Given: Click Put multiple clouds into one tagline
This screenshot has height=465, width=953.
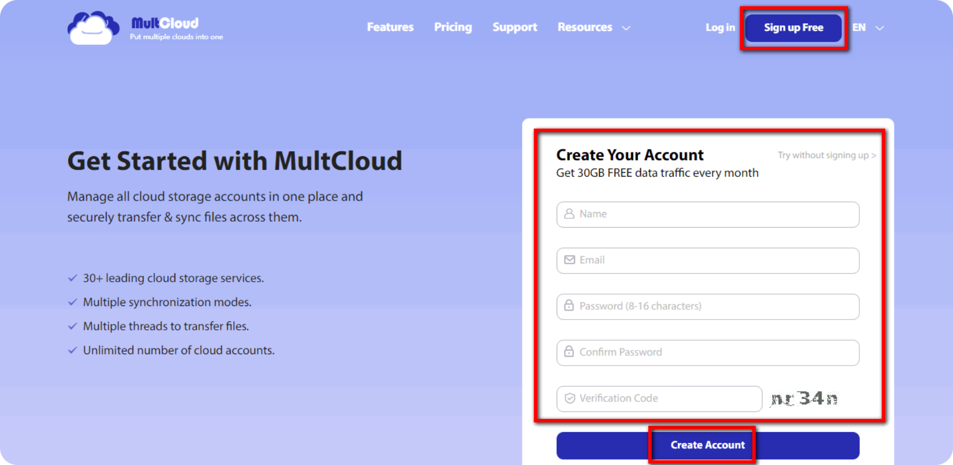Looking at the screenshot, I should pyautogui.click(x=177, y=37).
